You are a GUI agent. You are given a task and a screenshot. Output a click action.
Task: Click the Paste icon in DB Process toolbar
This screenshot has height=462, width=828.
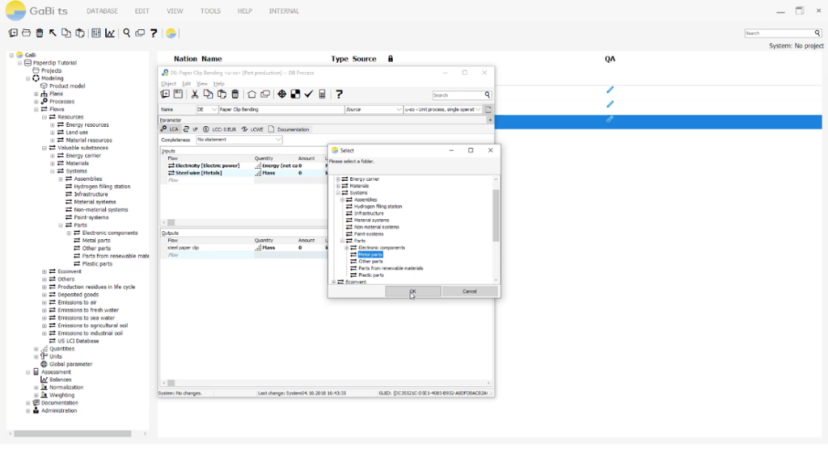pyautogui.click(x=222, y=94)
